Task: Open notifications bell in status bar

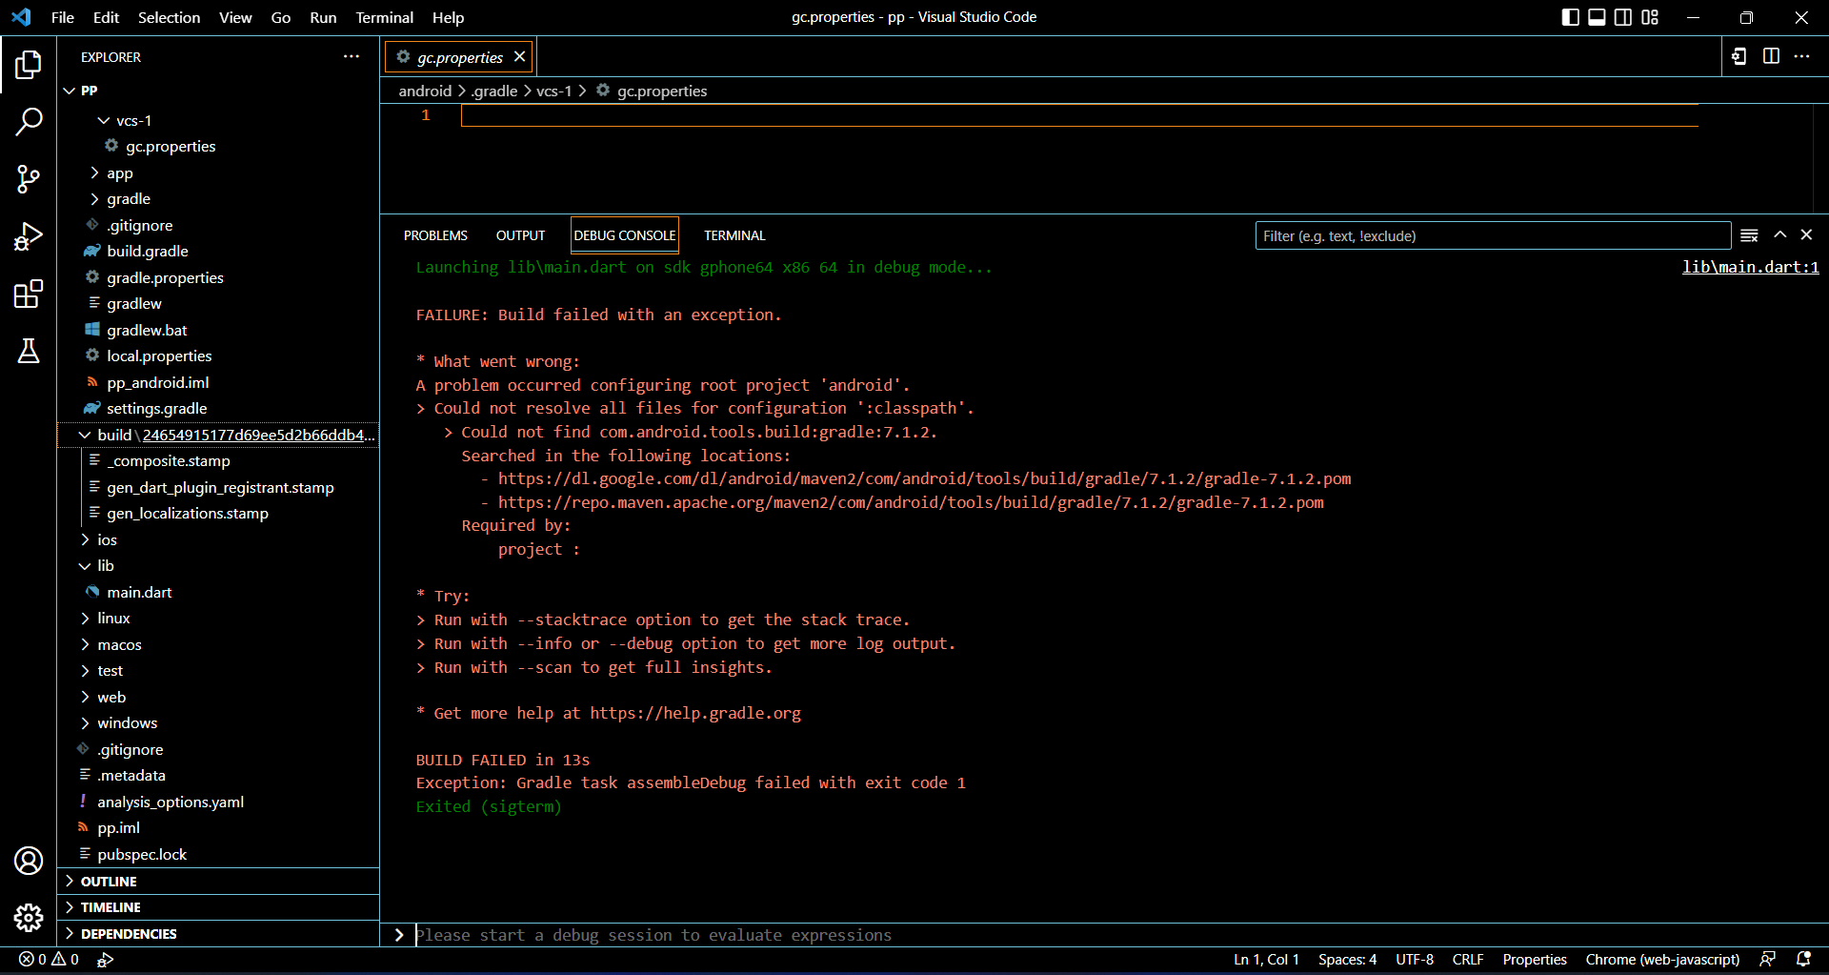Action: tap(1803, 960)
